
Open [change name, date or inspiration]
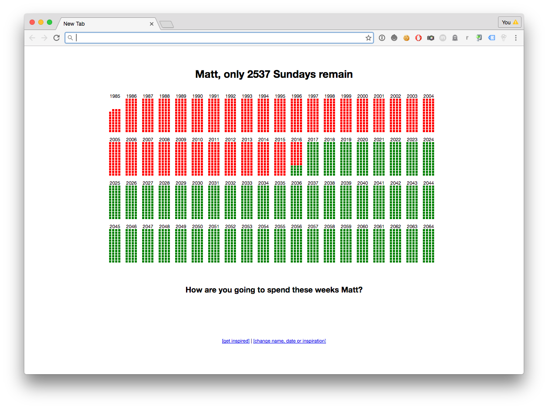(289, 341)
